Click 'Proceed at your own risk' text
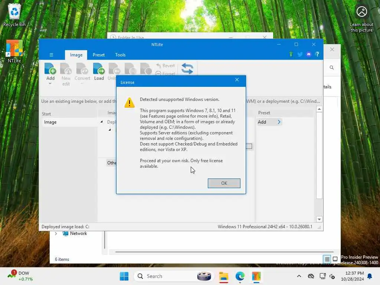 point(164,161)
